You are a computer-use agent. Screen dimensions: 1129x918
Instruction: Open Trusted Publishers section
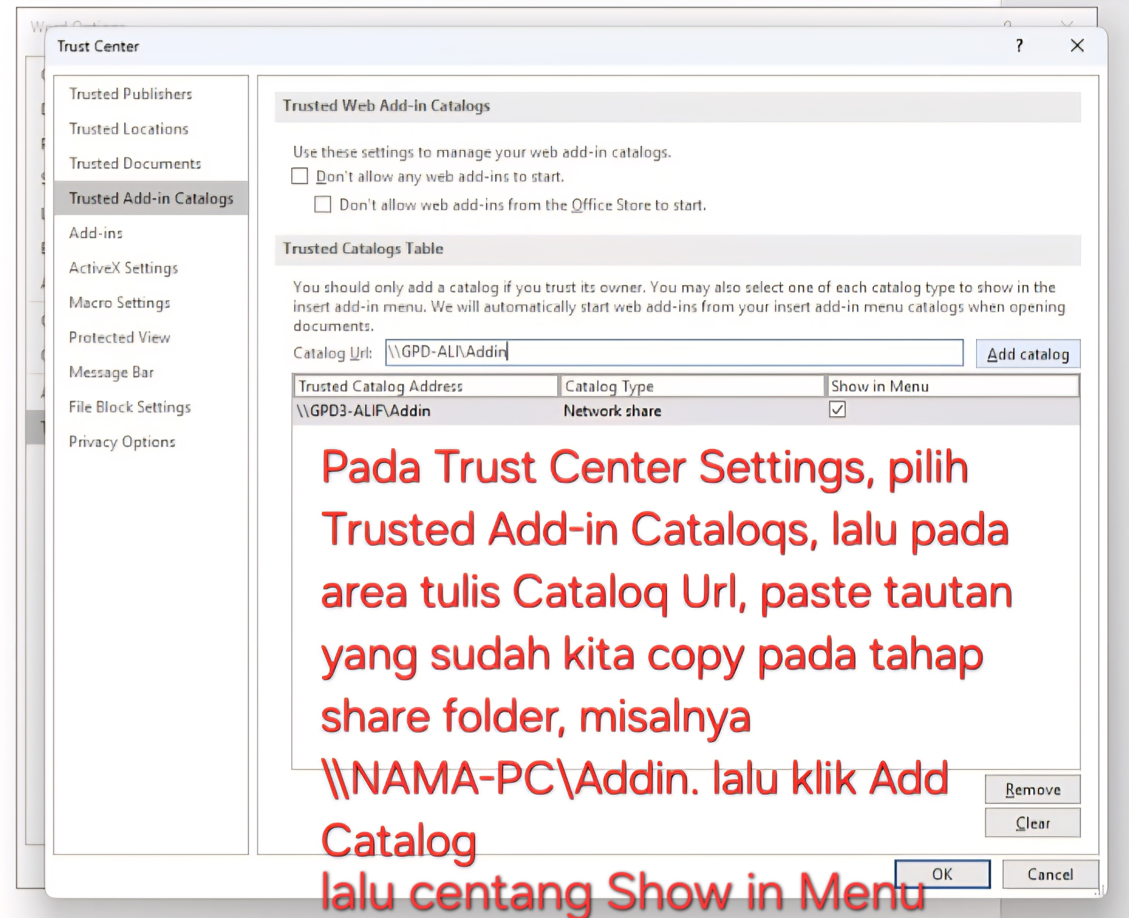pos(131,93)
